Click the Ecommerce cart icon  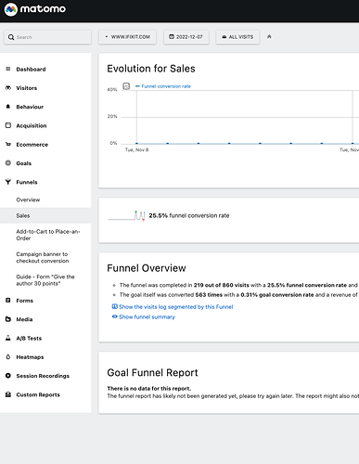coord(8,144)
